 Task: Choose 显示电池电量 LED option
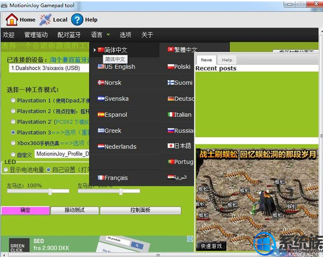coord(6,170)
